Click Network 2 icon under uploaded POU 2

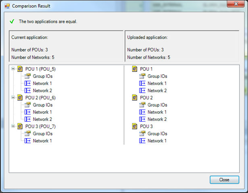142,119
